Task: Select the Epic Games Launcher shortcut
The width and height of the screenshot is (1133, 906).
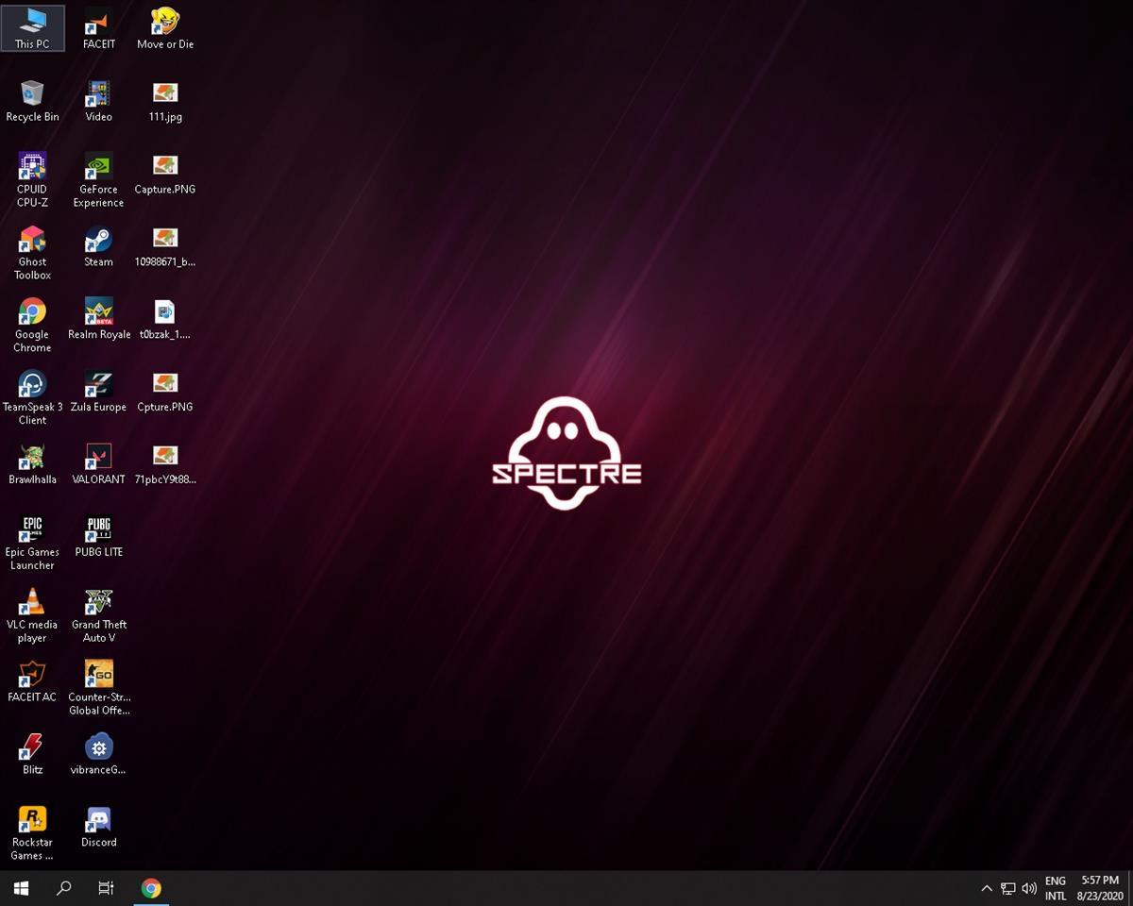Action: tap(32, 543)
